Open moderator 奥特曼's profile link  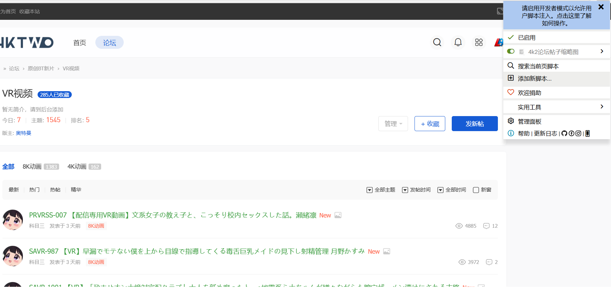[x=24, y=133]
